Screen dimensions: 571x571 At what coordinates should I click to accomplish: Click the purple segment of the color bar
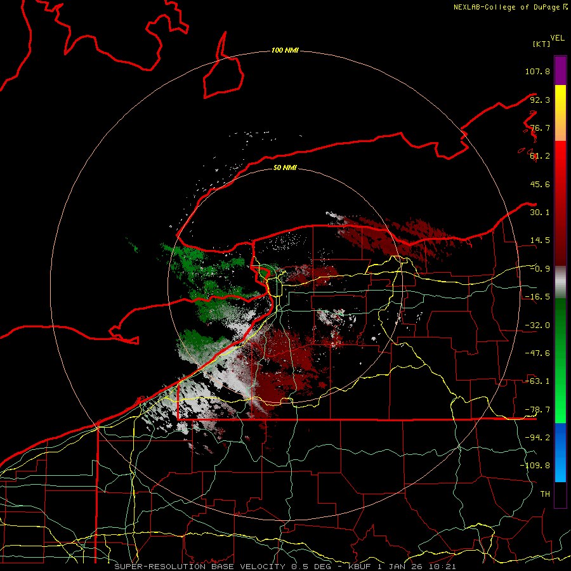coord(560,70)
